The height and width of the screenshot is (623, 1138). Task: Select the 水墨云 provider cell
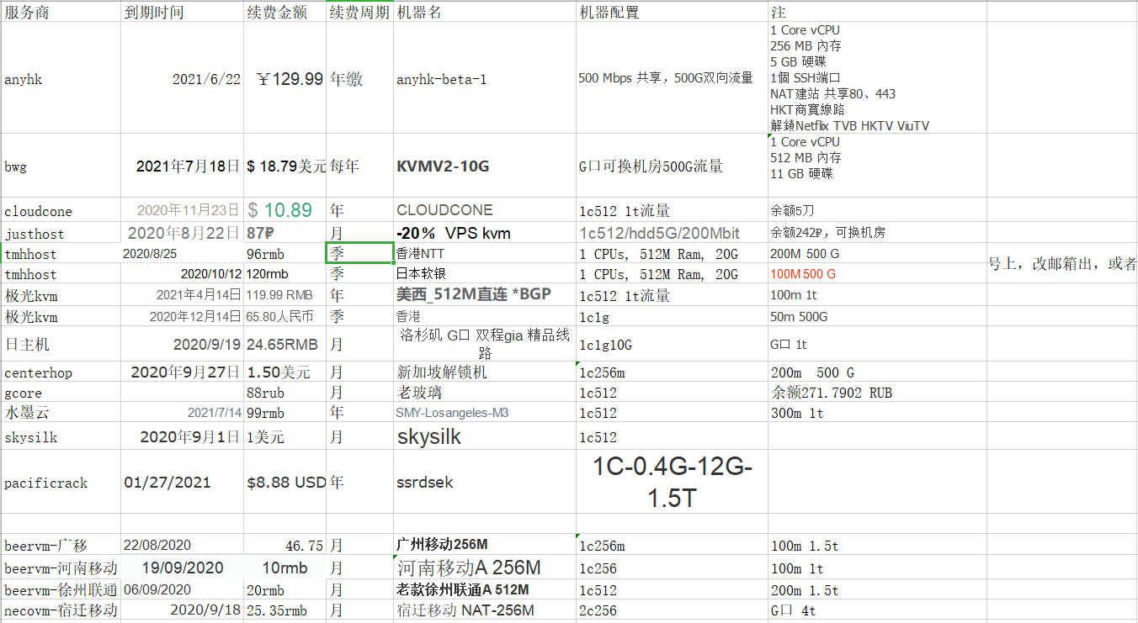click(x=61, y=413)
